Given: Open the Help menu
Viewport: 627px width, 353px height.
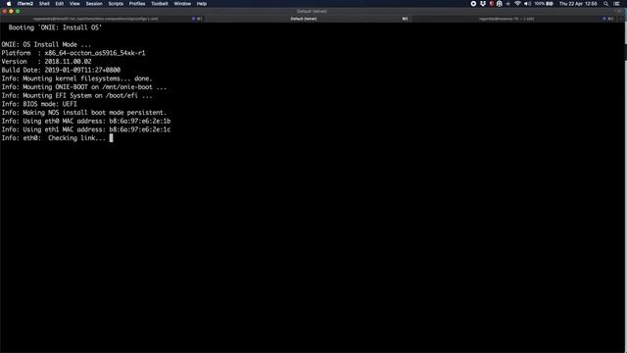Looking at the screenshot, I should pyautogui.click(x=202, y=4).
